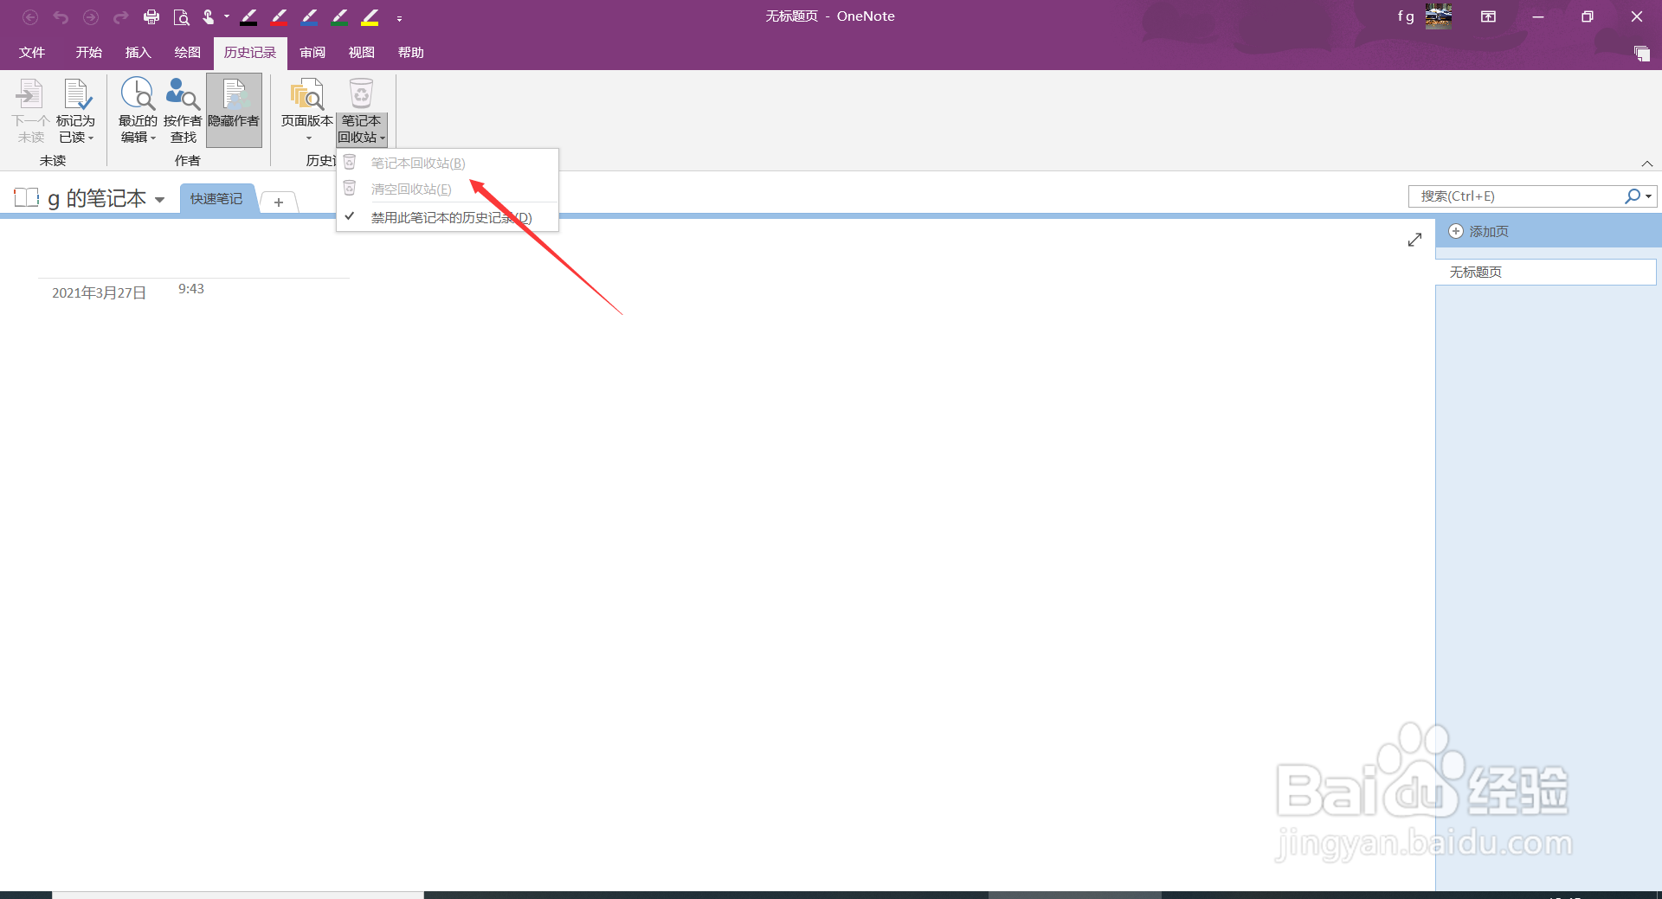The width and height of the screenshot is (1662, 899).
Task: Toggle touch/mouse mode icon
Action: [209, 17]
